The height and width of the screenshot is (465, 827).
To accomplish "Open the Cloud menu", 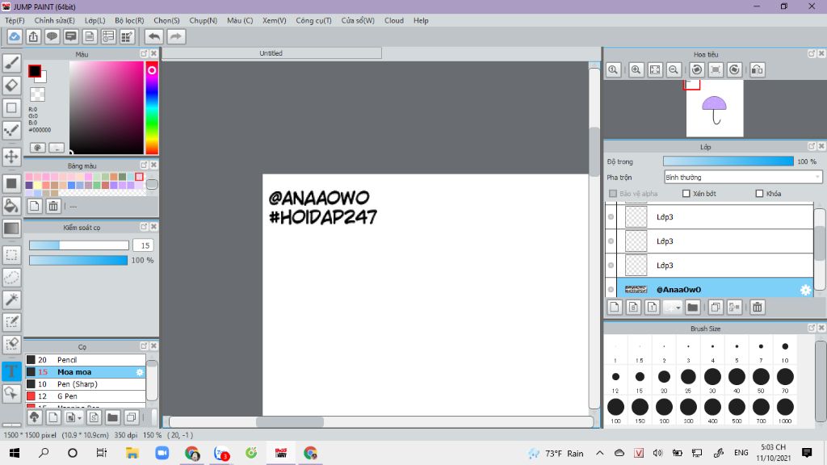I will 394,20.
